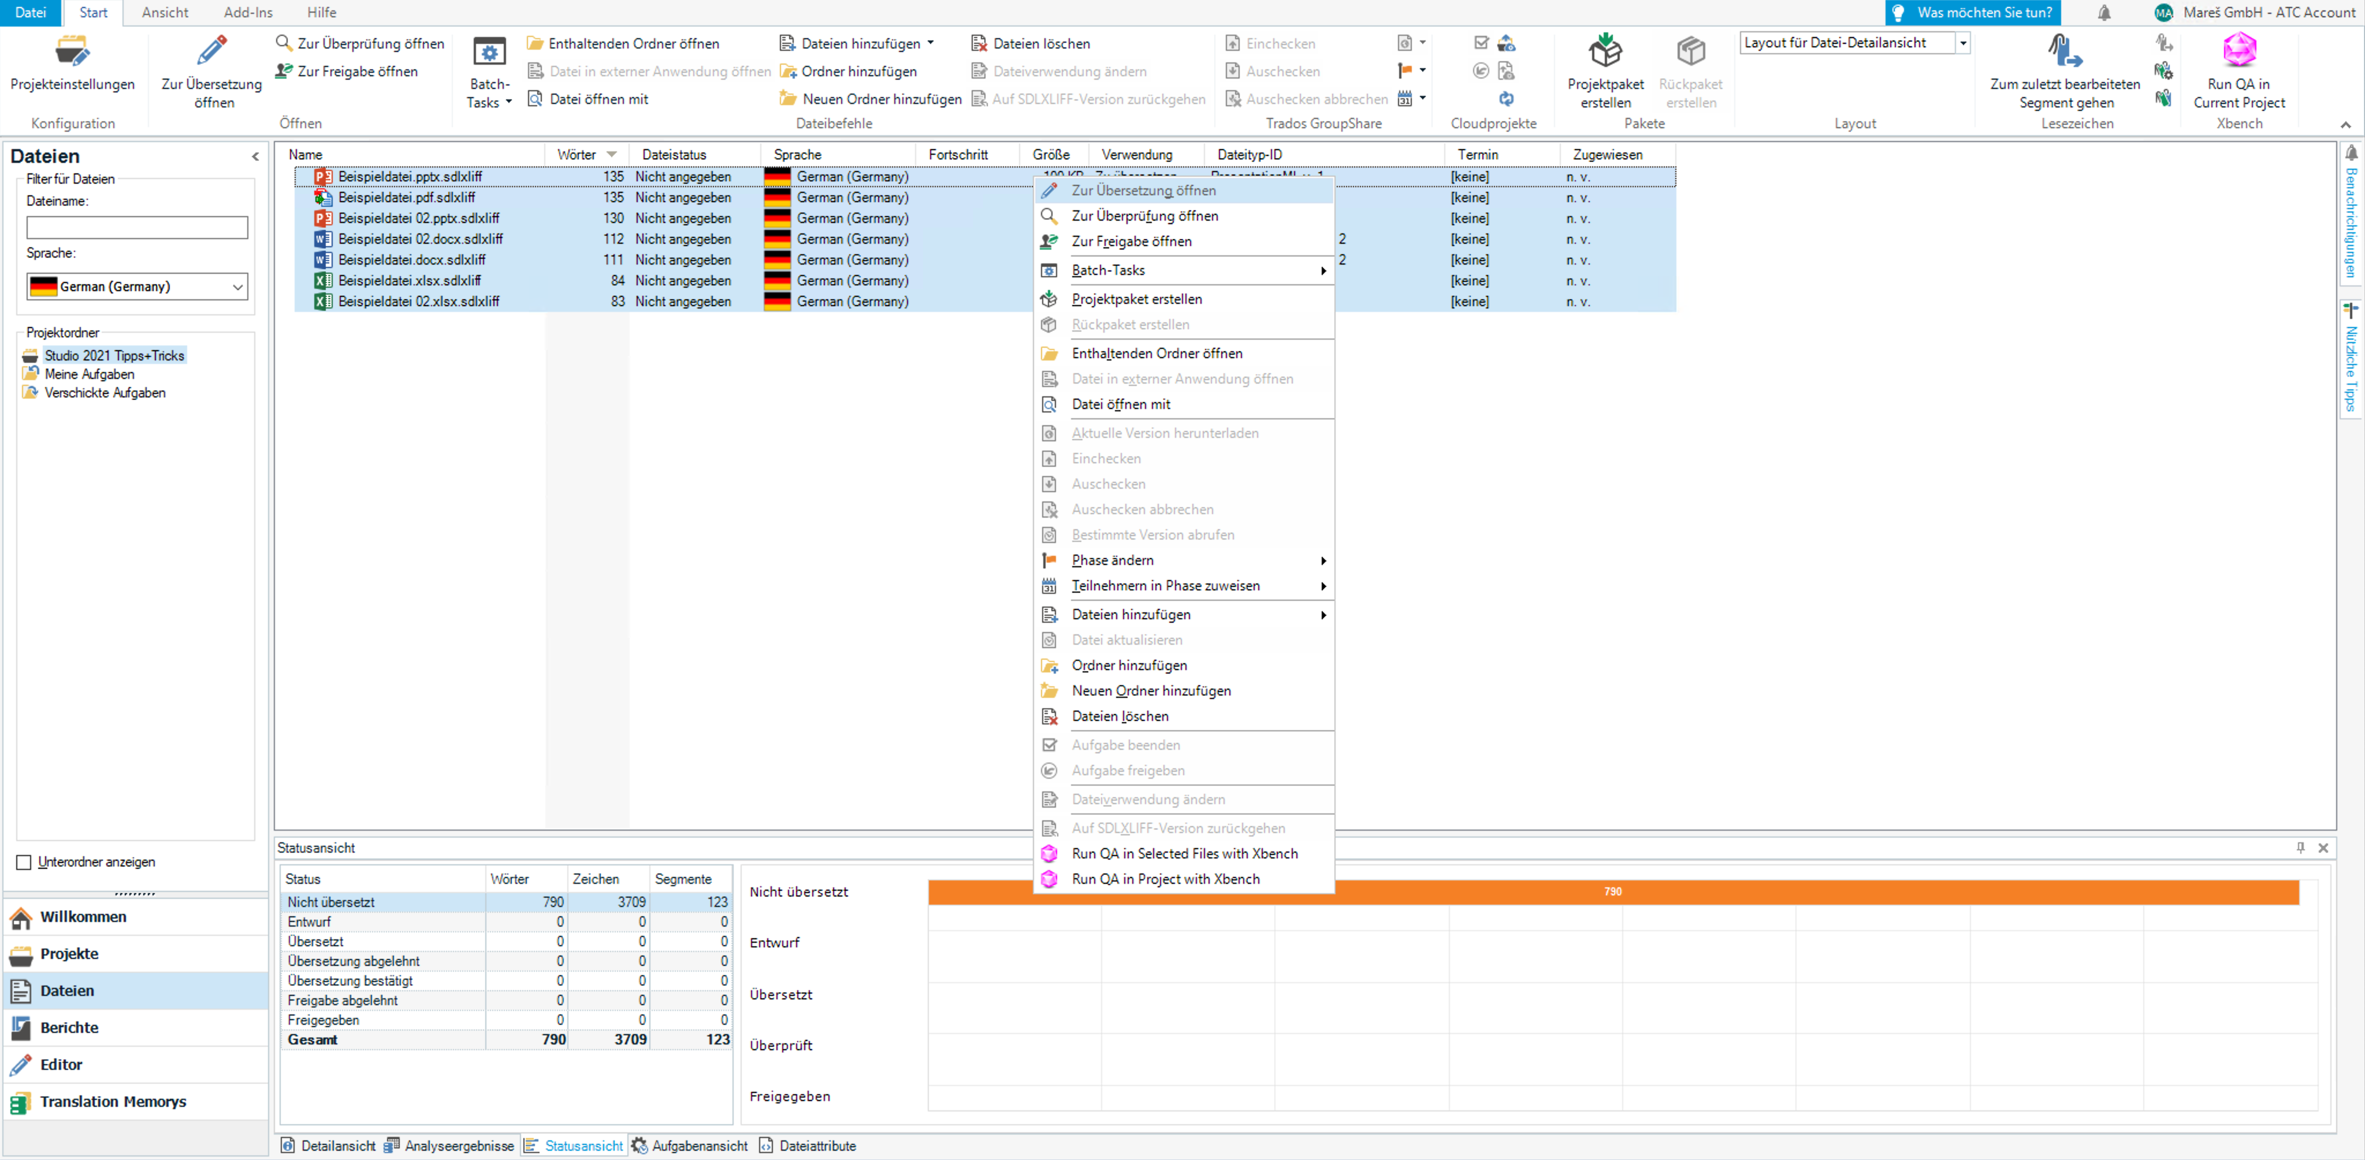Open the Sprache German (Germany) dropdown

pyautogui.click(x=137, y=287)
